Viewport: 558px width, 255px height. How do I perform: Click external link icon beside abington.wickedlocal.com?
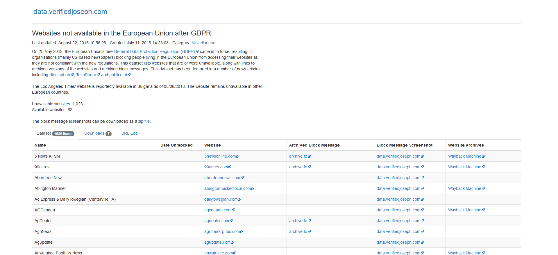[253, 189]
